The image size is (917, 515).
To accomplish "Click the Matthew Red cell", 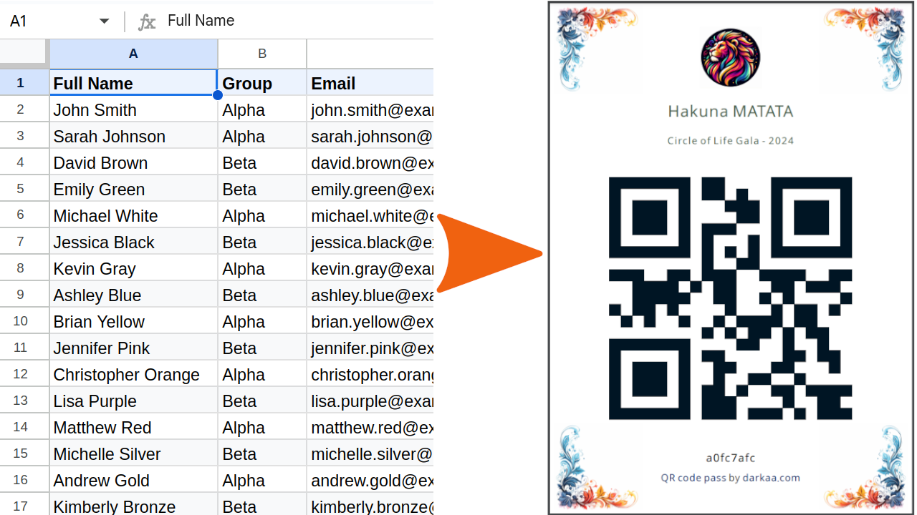I will tap(133, 427).
